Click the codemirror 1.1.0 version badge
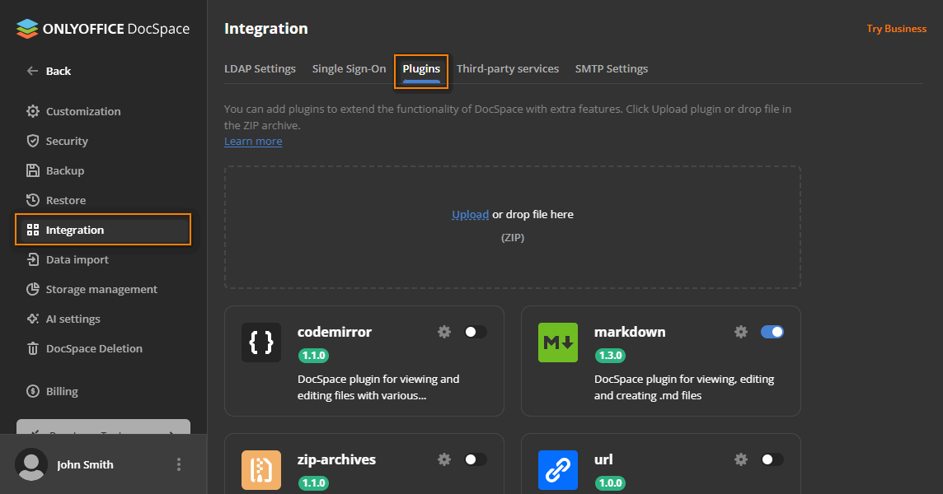The width and height of the screenshot is (943, 494). (313, 355)
